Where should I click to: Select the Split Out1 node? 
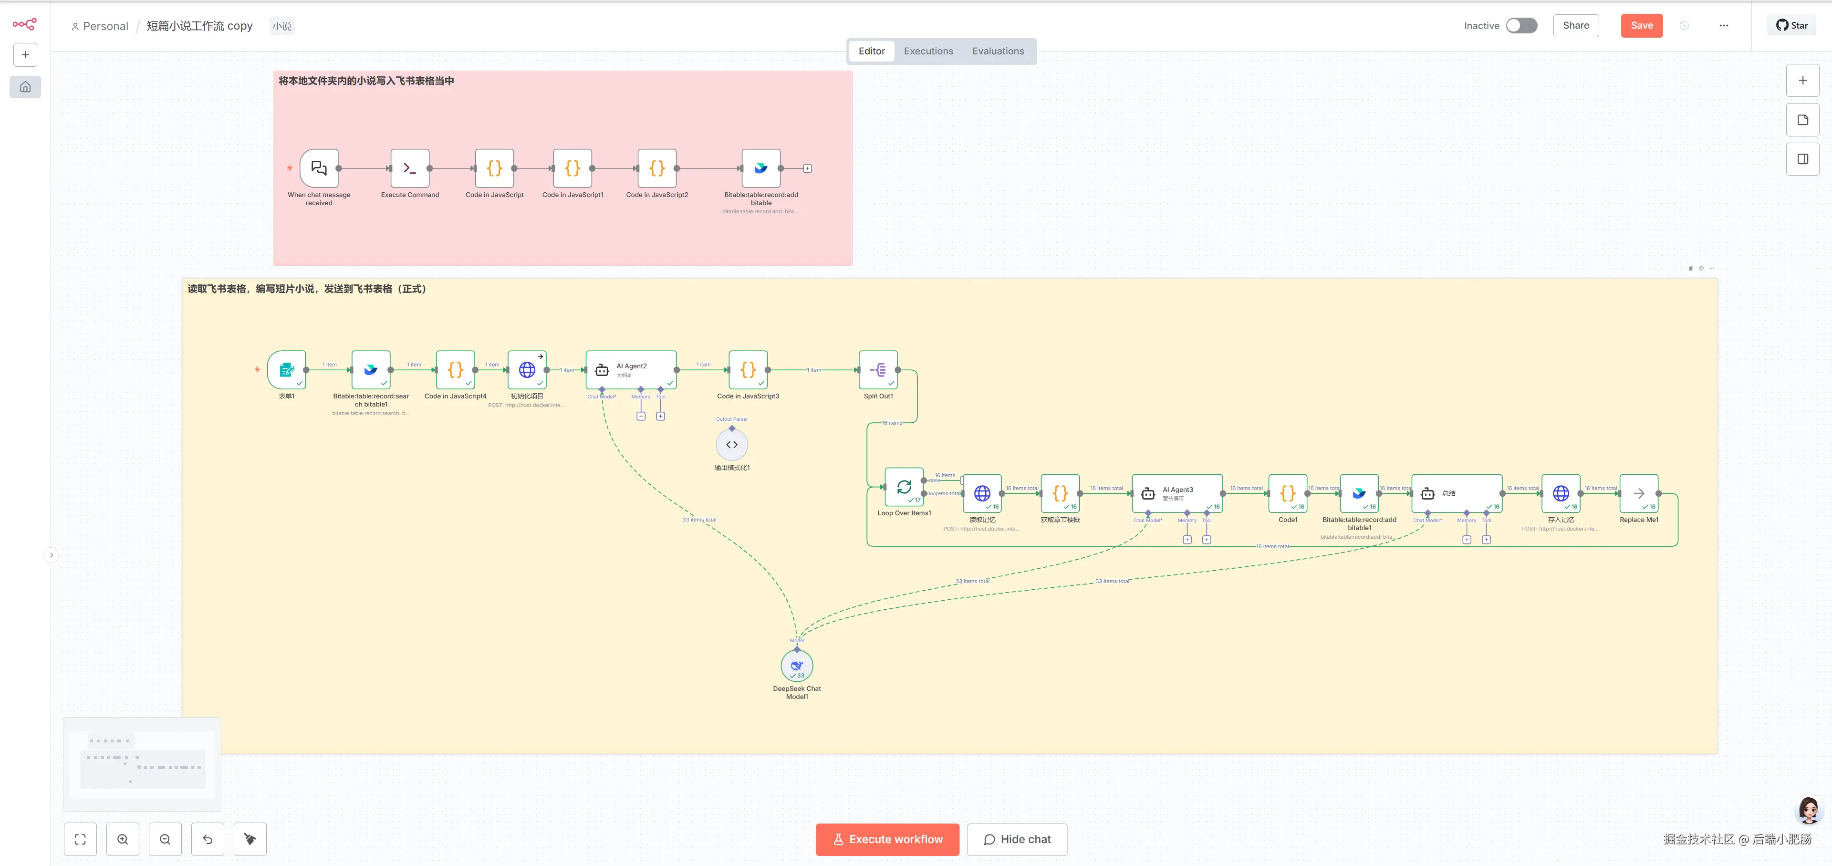pos(878,370)
